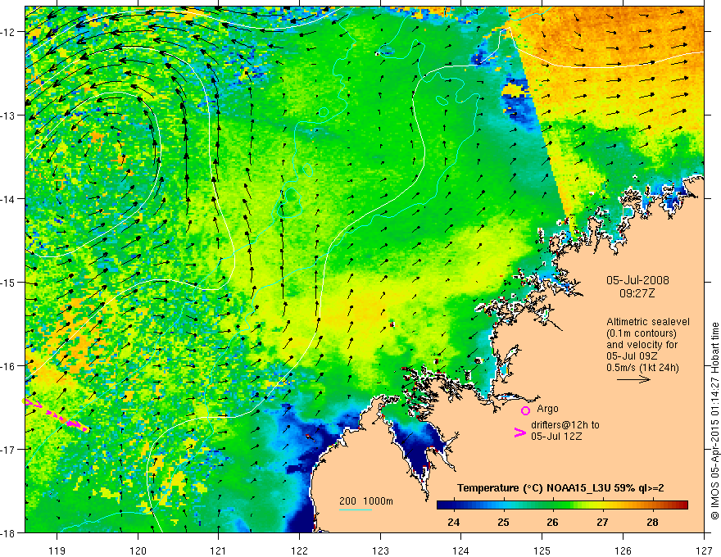Select the '05-Jul-2008' date label
The image size is (721, 557).
(x=637, y=280)
